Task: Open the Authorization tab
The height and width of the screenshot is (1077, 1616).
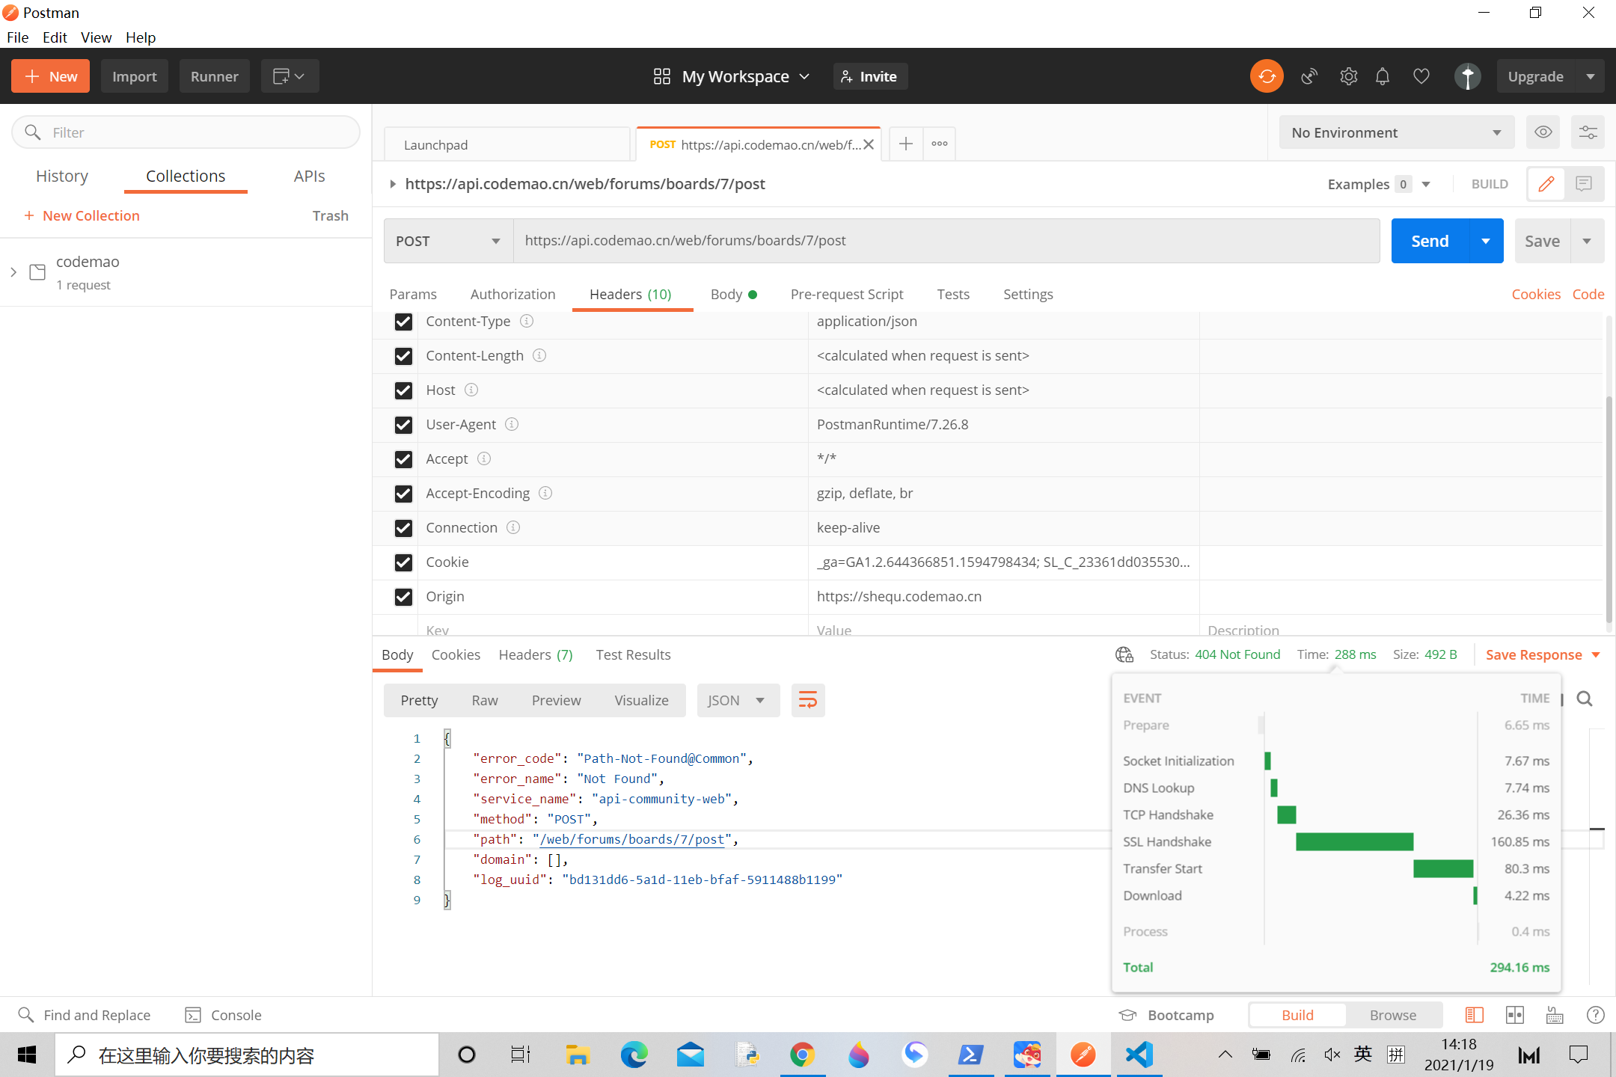Action: pos(512,294)
